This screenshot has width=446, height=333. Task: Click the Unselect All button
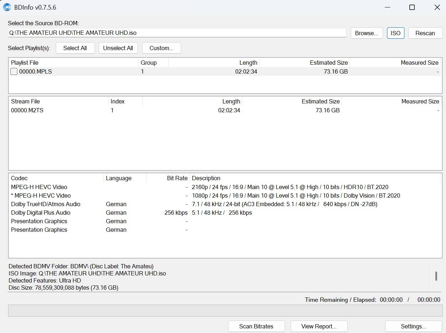tap(118, 48)
